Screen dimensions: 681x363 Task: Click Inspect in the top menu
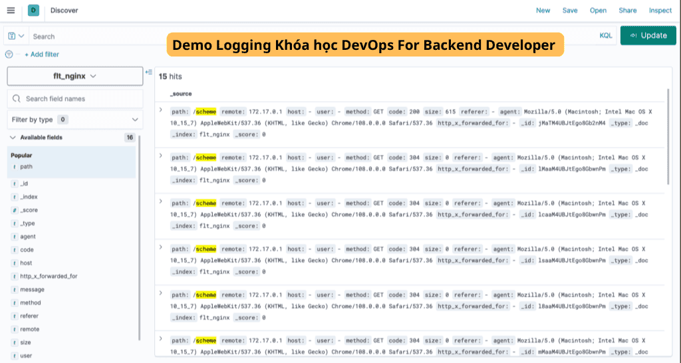point(660,11)
